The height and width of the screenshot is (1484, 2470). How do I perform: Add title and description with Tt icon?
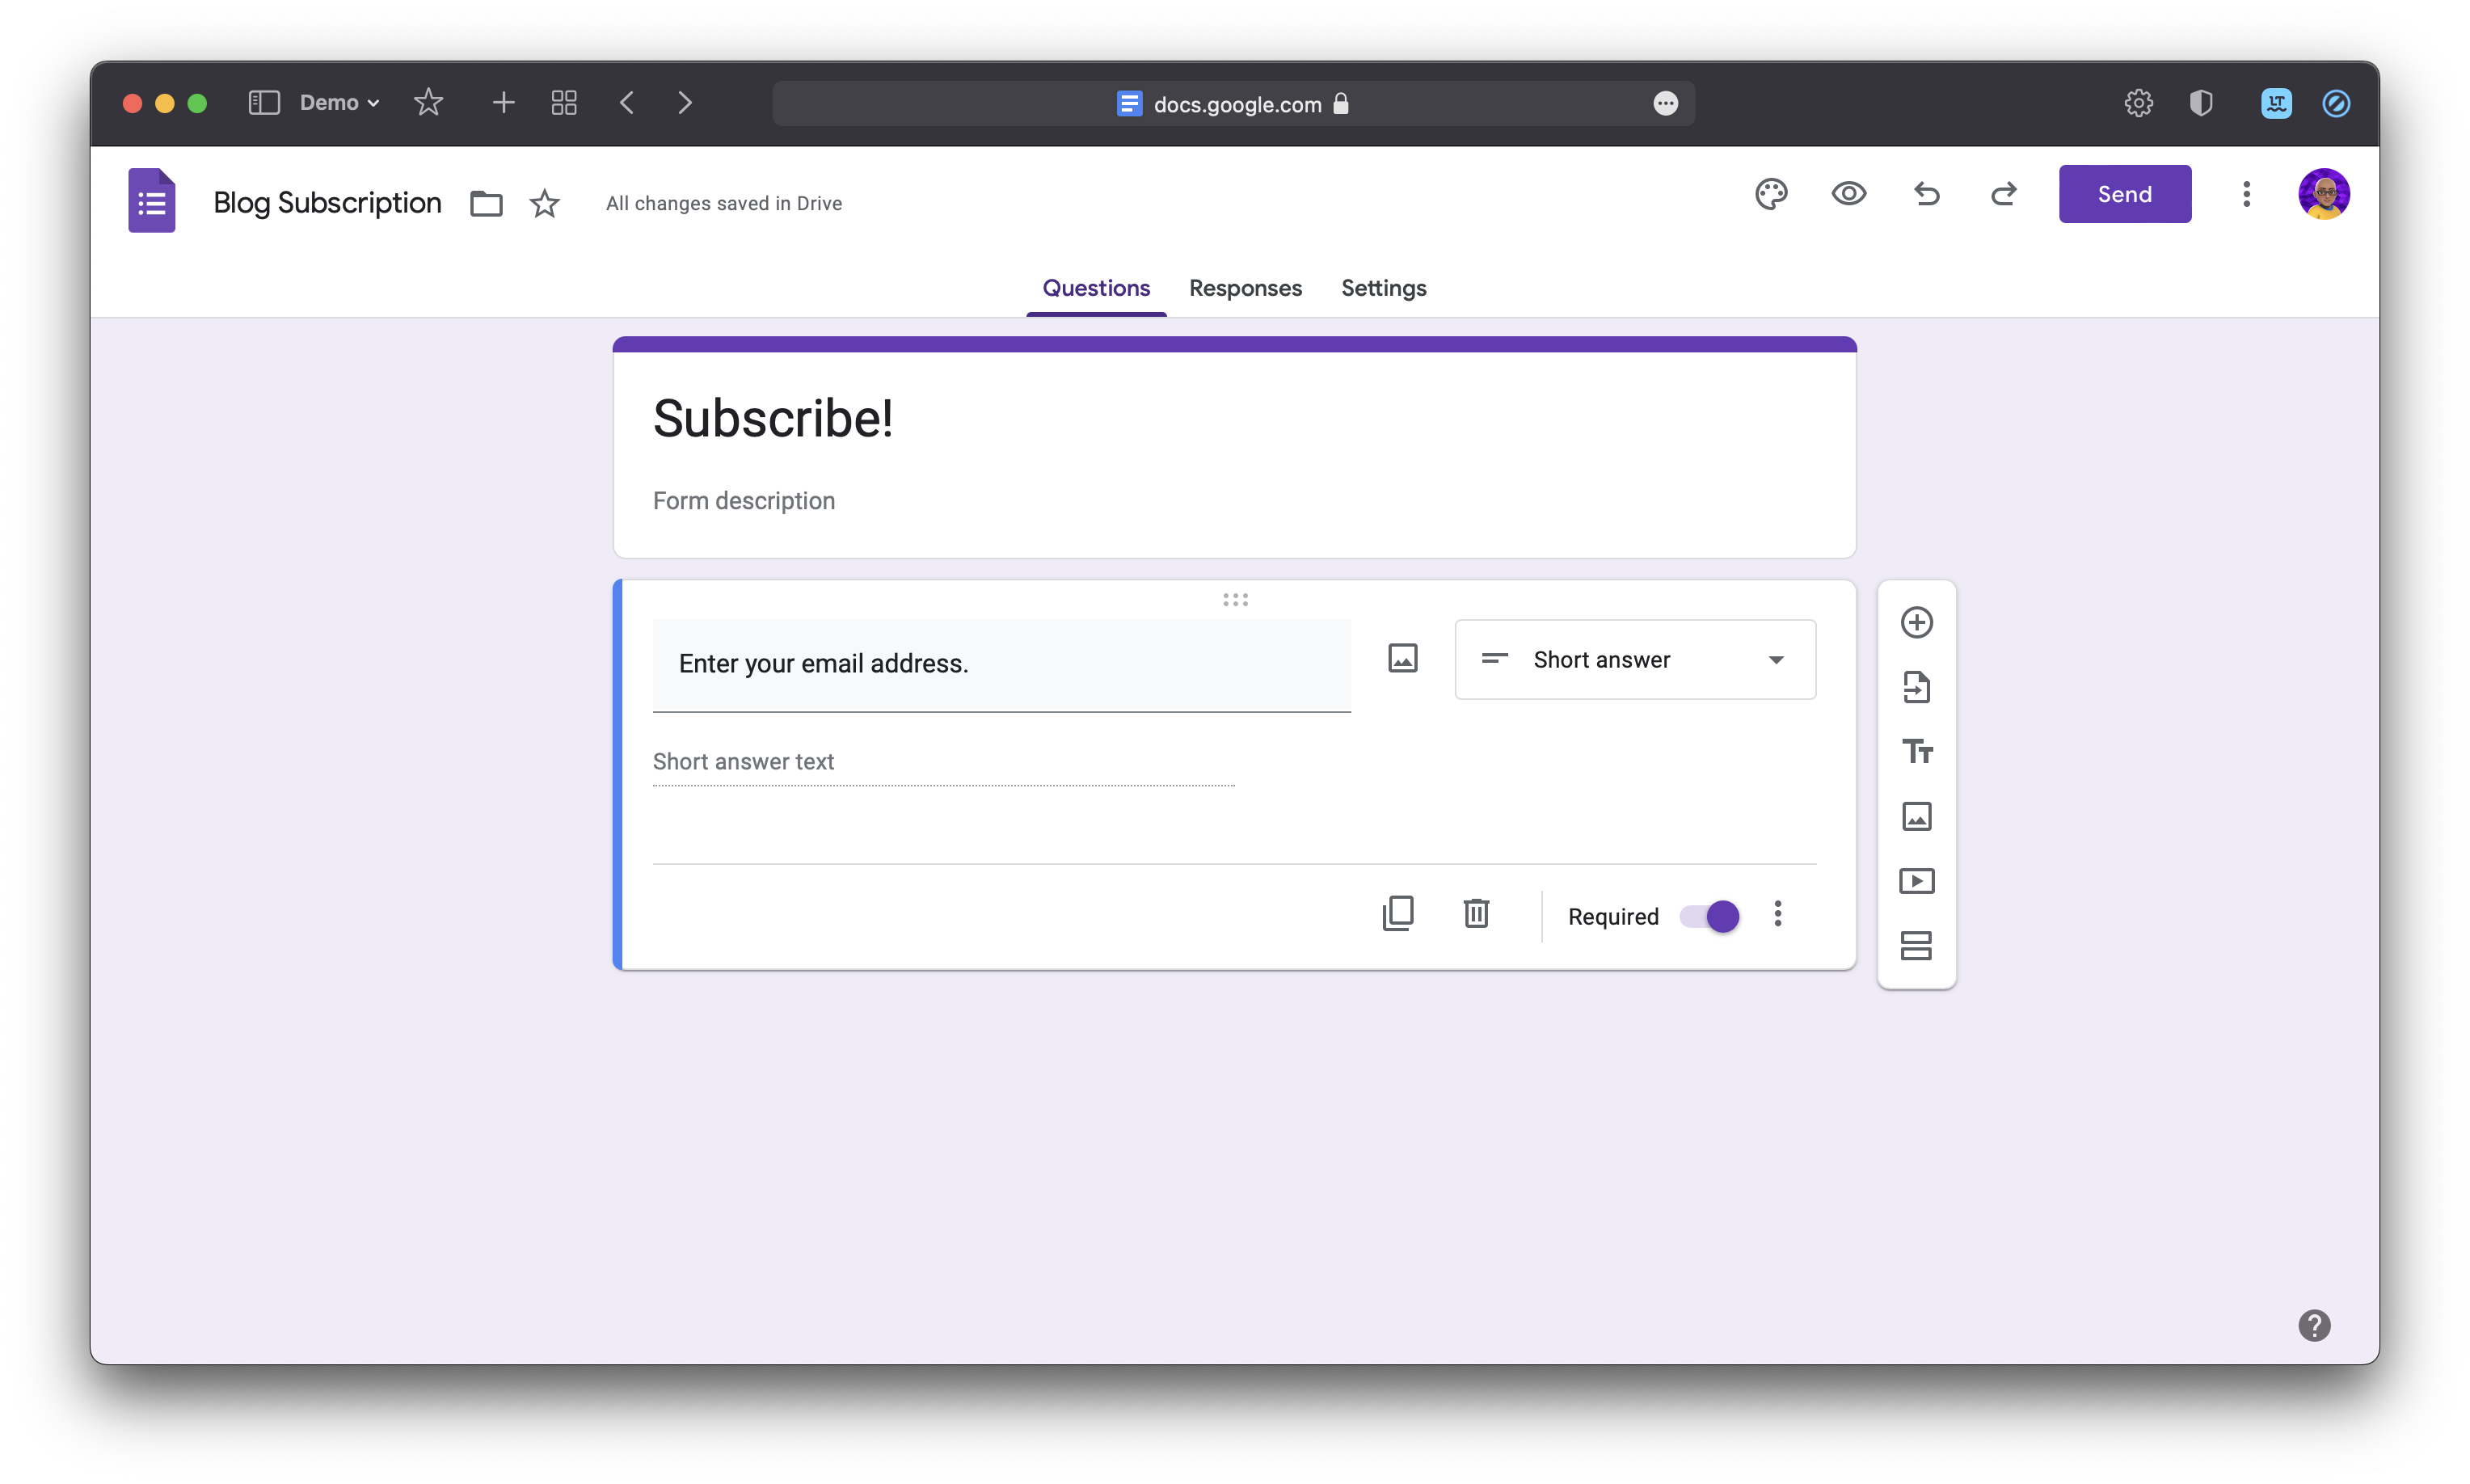(1916, 751)
